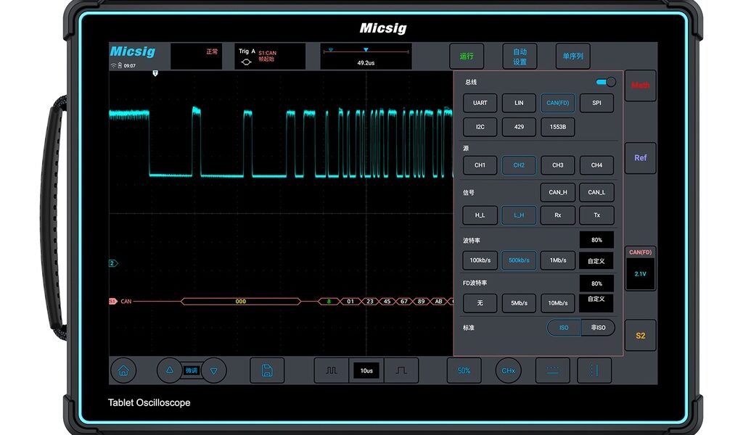The image size is (743, 435).
Task: Select Rx signal type
Action: [x=558, y=215]
